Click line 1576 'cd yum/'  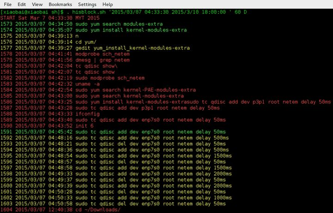coord(48,42)
